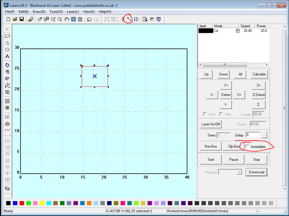The height and width of the screenshot is (216, 289).
Task: Activate the Pan hand tool
Action: click(67, 19)
